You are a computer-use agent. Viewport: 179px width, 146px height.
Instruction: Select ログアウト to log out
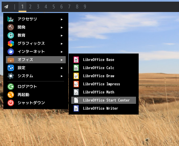(36, 87)
